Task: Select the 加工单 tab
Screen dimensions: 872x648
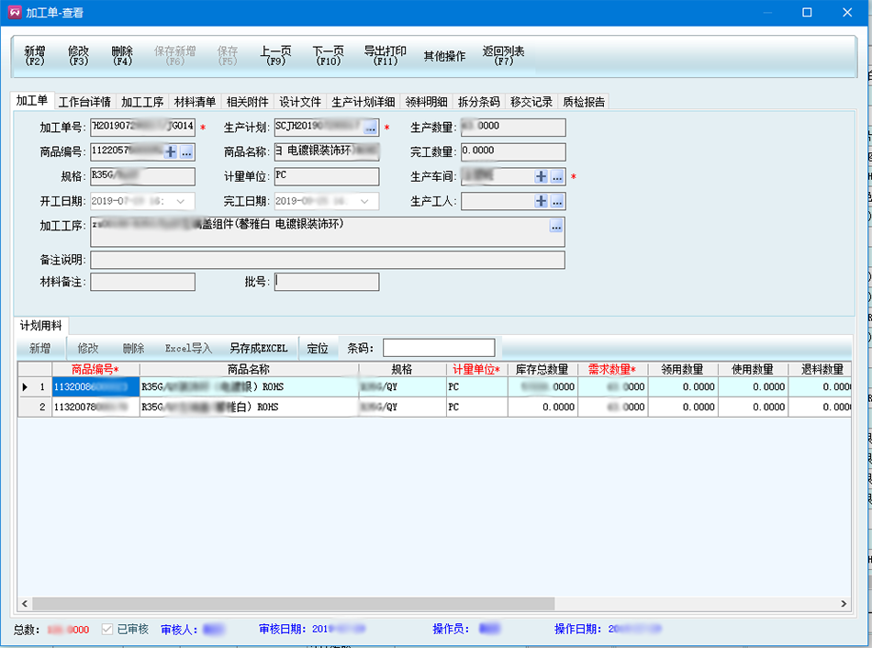Action: pyautogui.click(x=32, y=101)
